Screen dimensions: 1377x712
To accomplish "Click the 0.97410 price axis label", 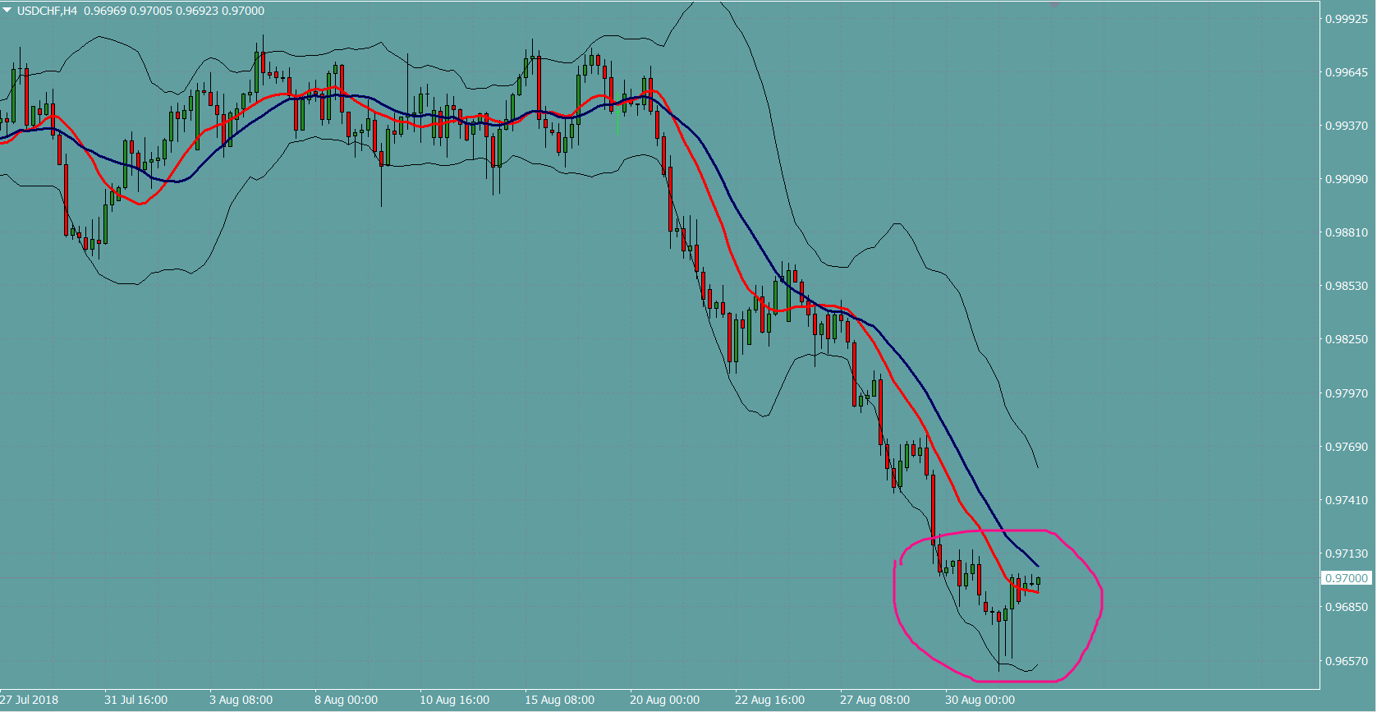I will coord(1347,500).
